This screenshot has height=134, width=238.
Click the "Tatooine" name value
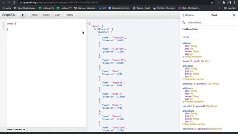[x=119, y=38]
